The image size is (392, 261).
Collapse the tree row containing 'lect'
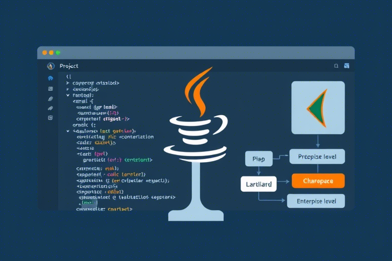click(x=68, y=131)
